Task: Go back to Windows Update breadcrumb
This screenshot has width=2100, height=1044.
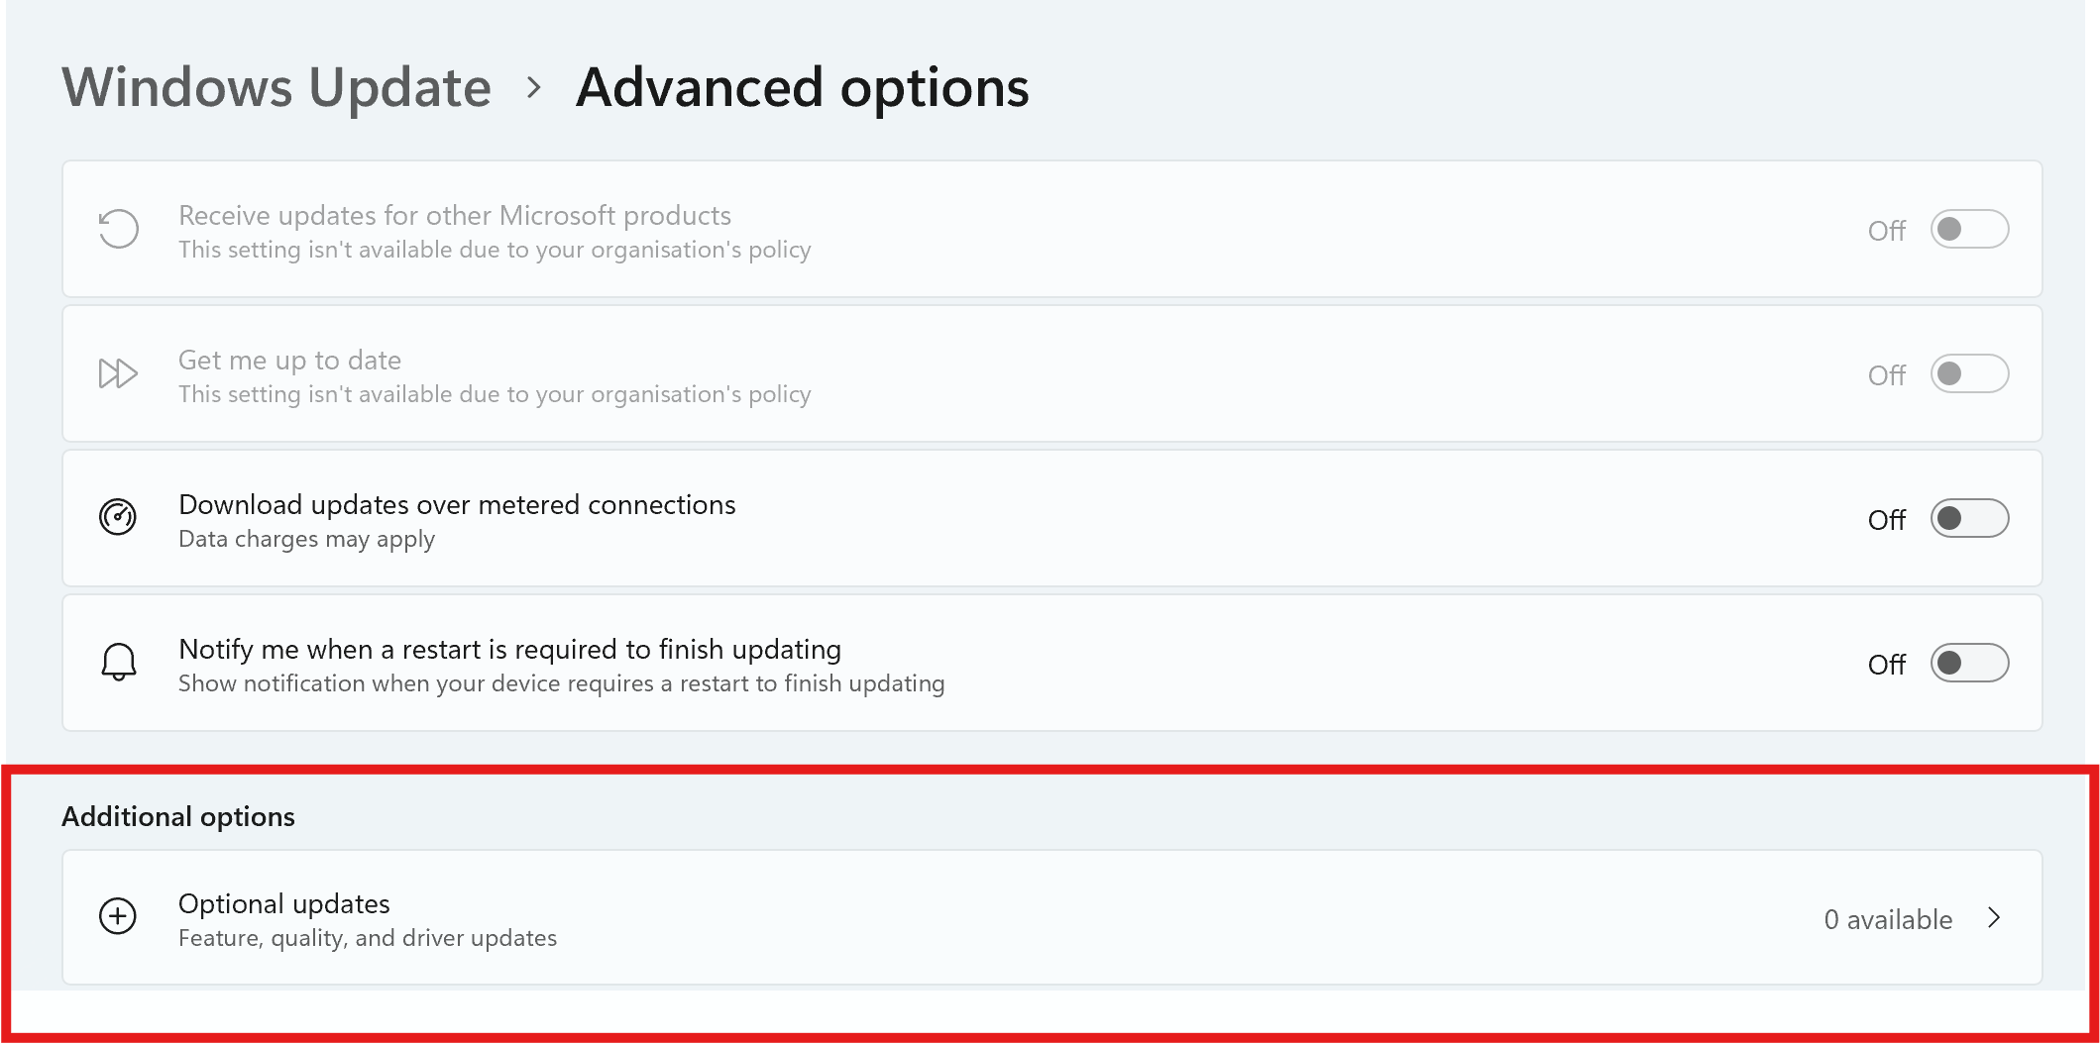Action: click(276, 87)
